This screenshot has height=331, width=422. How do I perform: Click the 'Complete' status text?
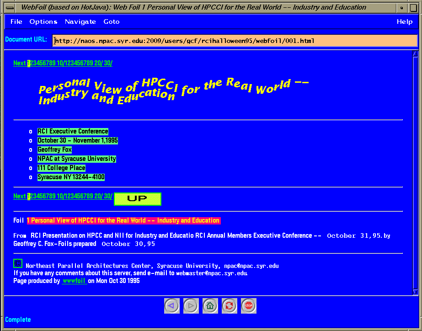18,320
